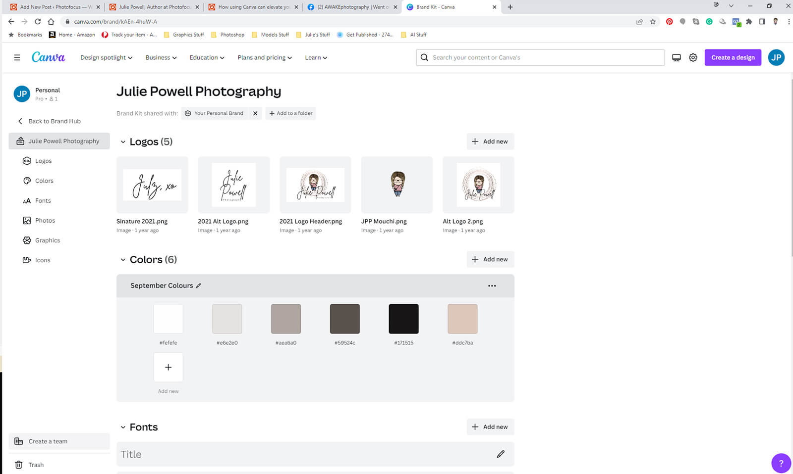The image size is (793, 474).
Task: Click the Create a design button
Action: tap(733, 57)
